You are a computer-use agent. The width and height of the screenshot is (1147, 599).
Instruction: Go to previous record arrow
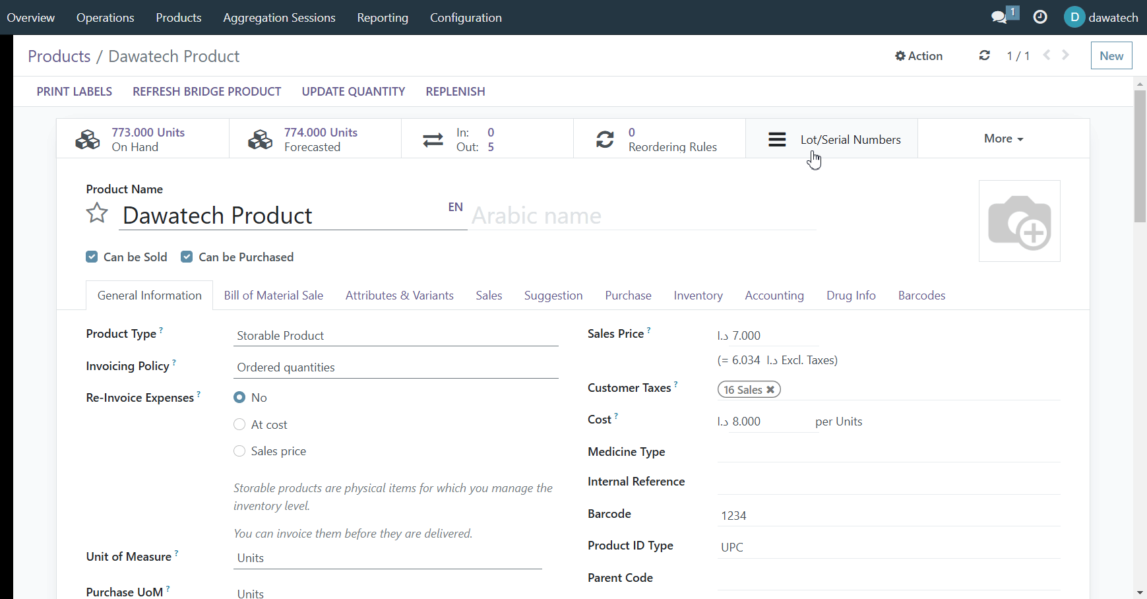pyautogui.click(x=1047, y=55)
